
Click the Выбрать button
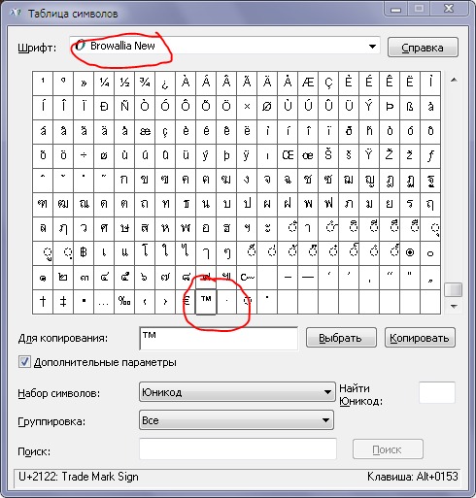coord(341,338)
